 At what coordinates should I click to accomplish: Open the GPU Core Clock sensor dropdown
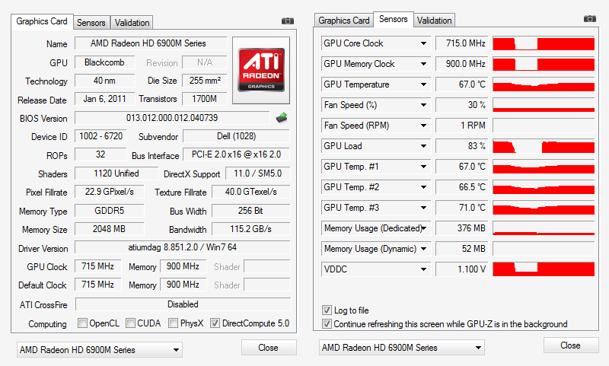click(x=423, y=43)
